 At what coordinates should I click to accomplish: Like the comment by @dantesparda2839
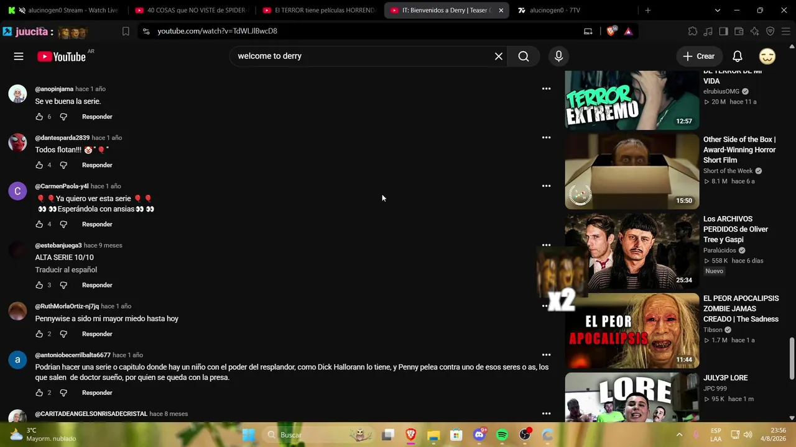[x=39, y=165]
